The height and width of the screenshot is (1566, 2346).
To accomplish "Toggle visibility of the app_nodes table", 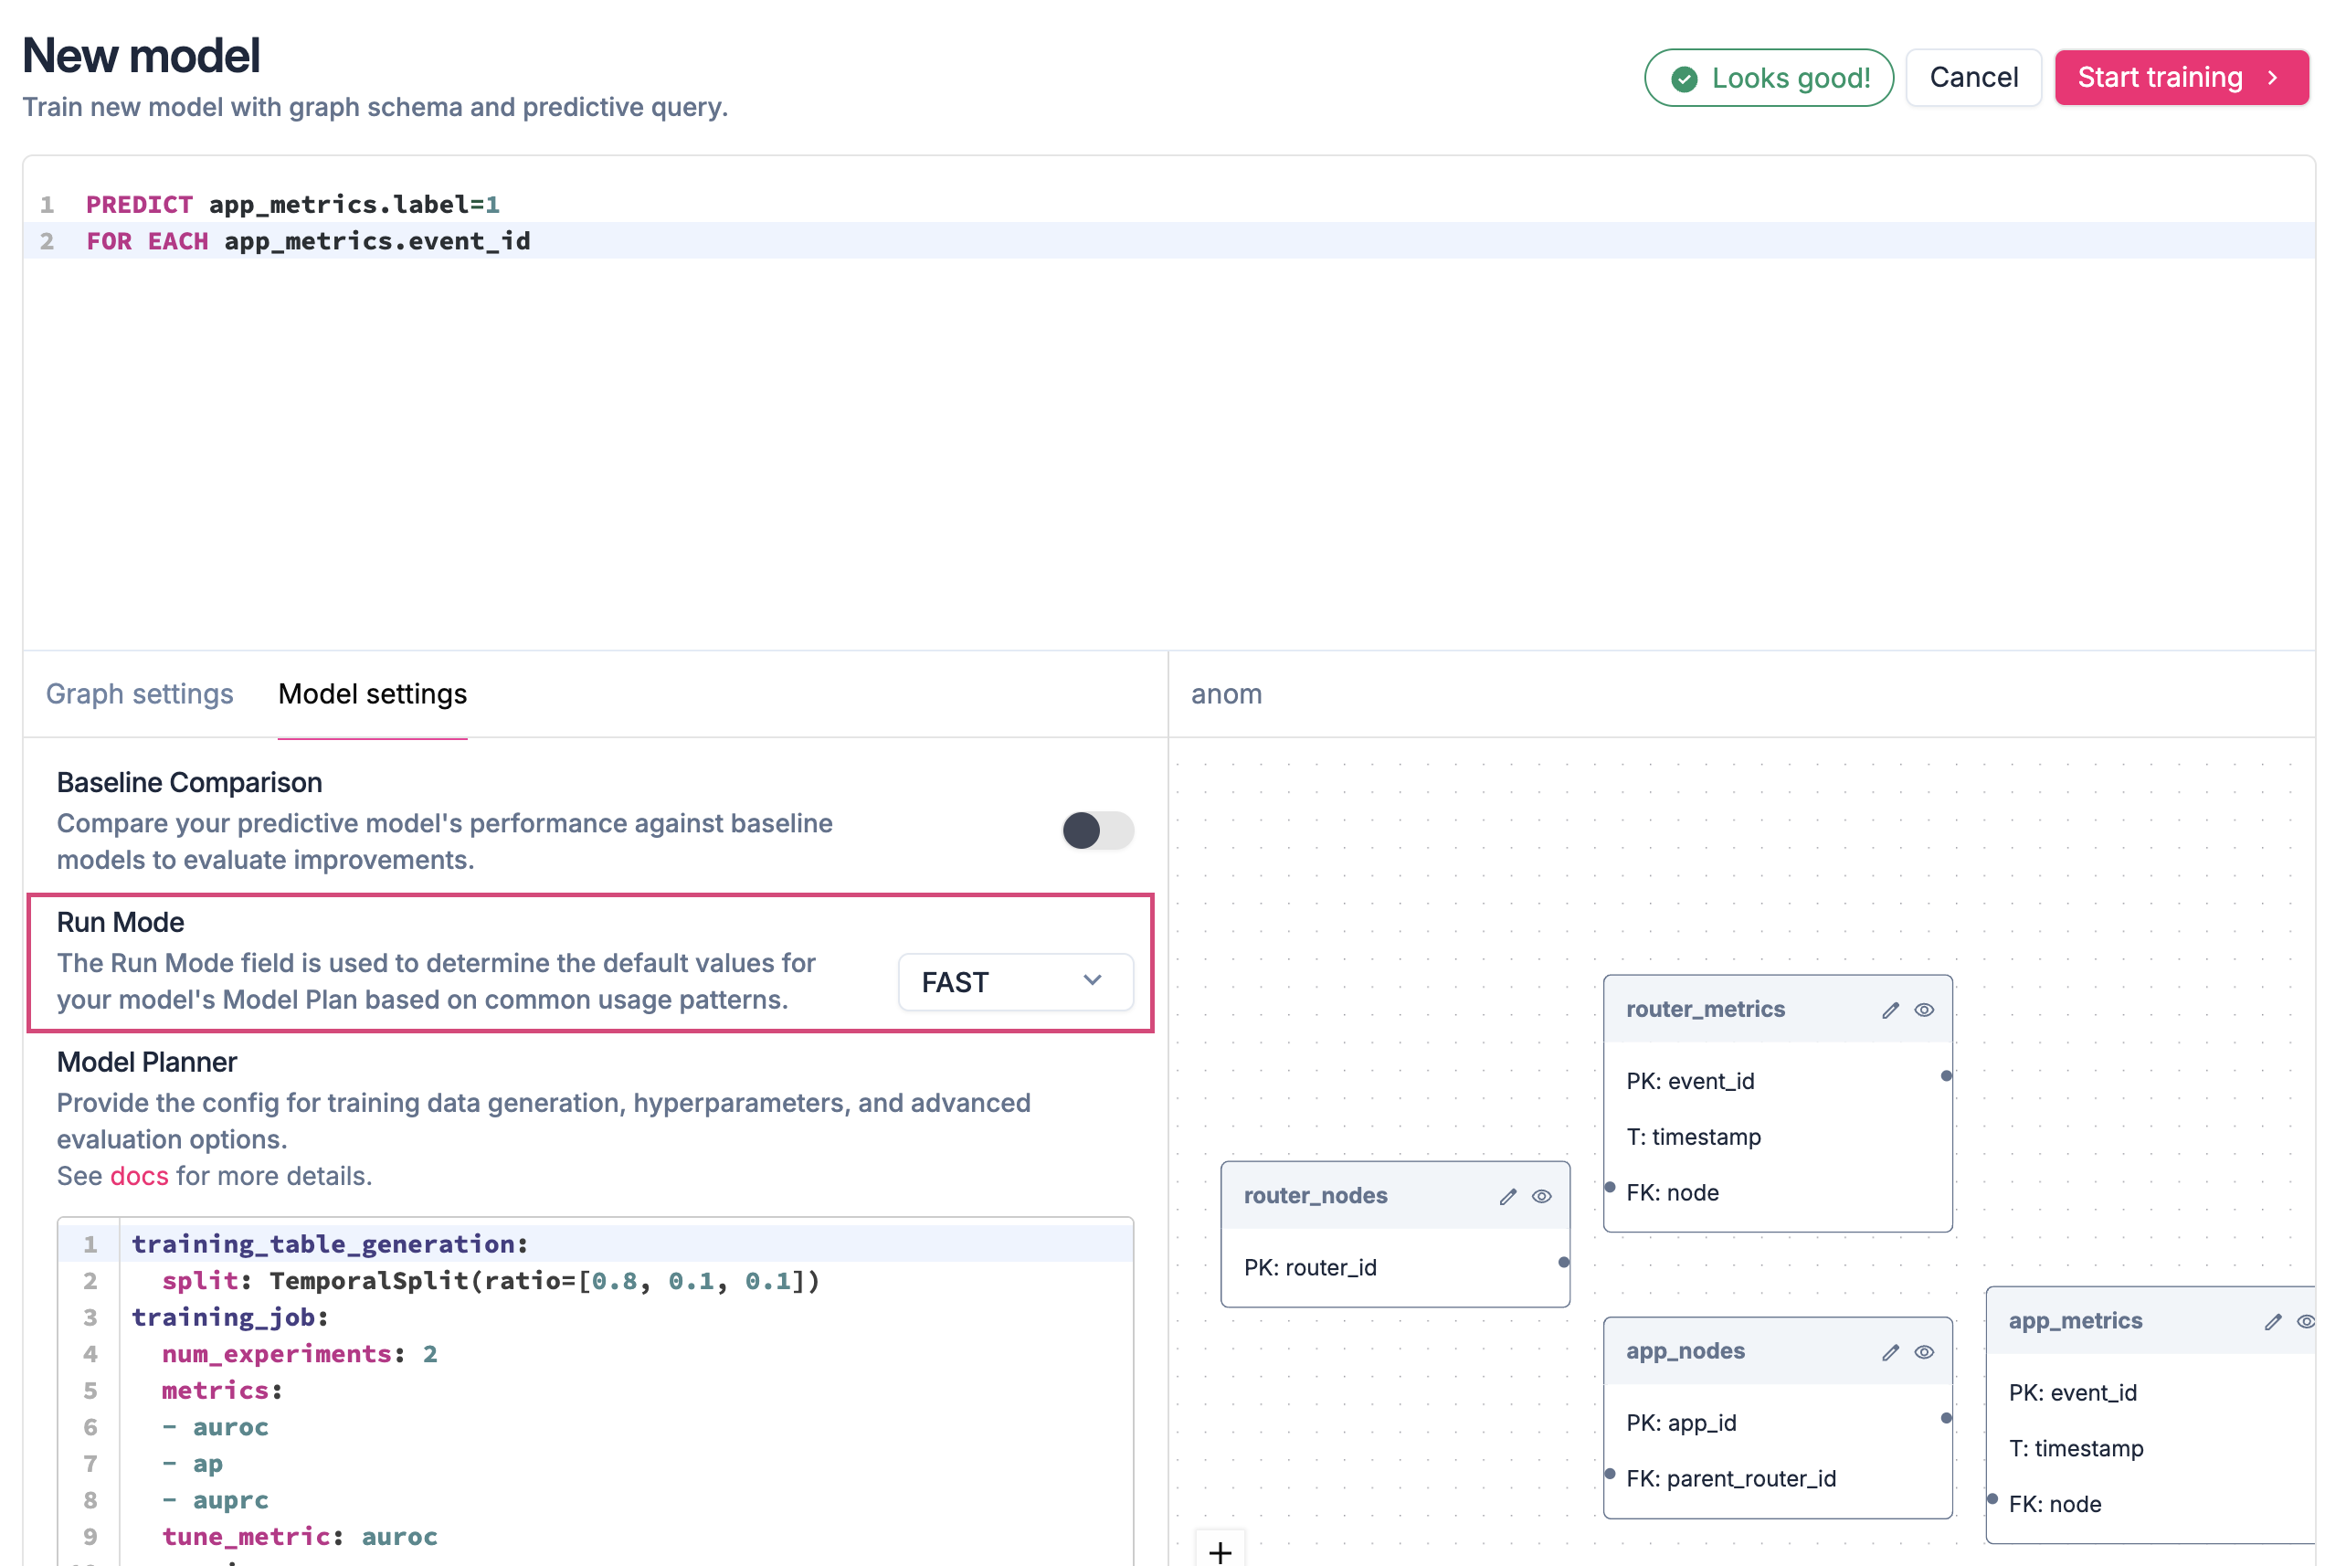I will pos(1924,1353).
